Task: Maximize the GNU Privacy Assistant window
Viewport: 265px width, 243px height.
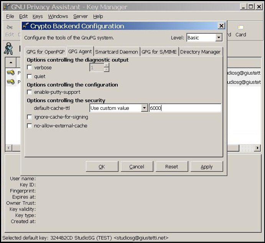Action: (251, 7)
